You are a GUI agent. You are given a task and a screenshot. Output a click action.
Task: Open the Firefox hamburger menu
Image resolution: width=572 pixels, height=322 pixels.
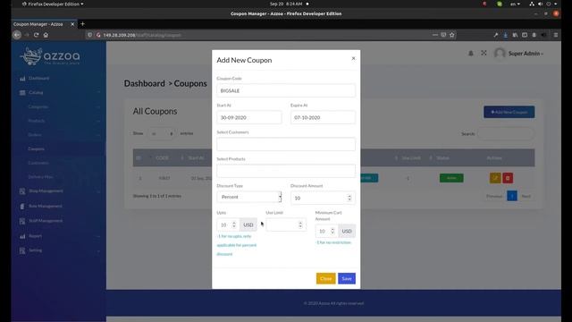[556, 35]
